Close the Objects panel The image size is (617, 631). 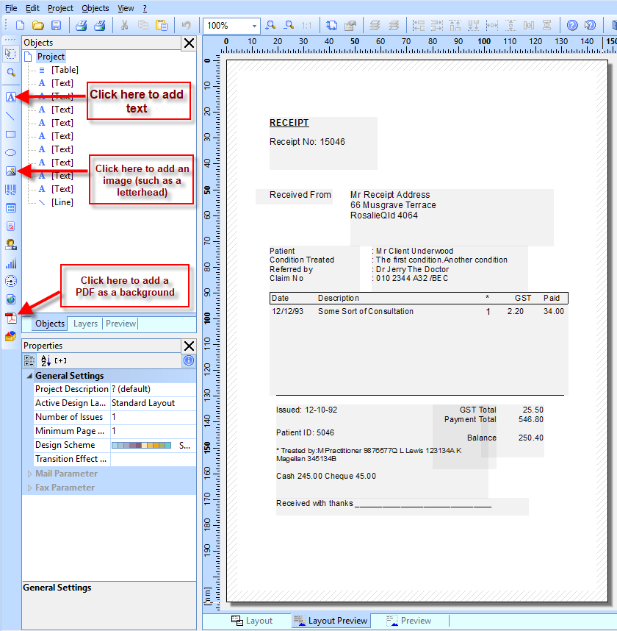coord(189,43)
